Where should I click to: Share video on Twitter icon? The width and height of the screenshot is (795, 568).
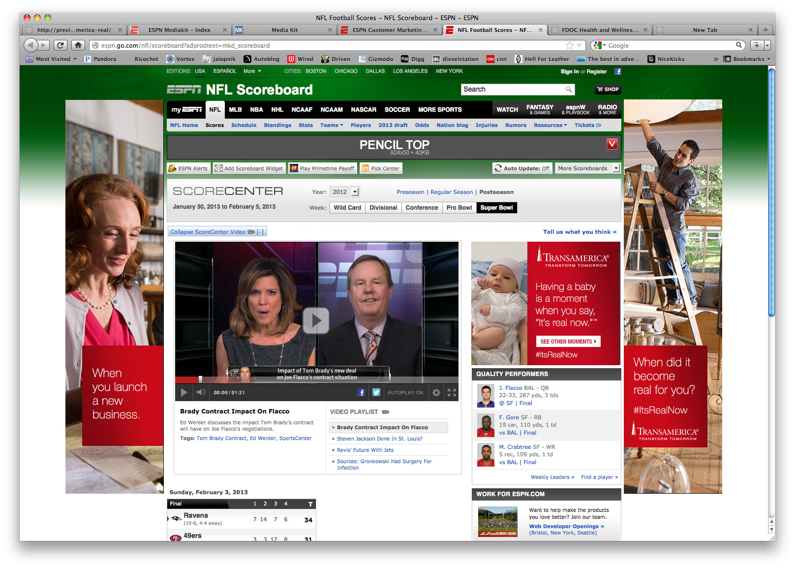[376, 392]
